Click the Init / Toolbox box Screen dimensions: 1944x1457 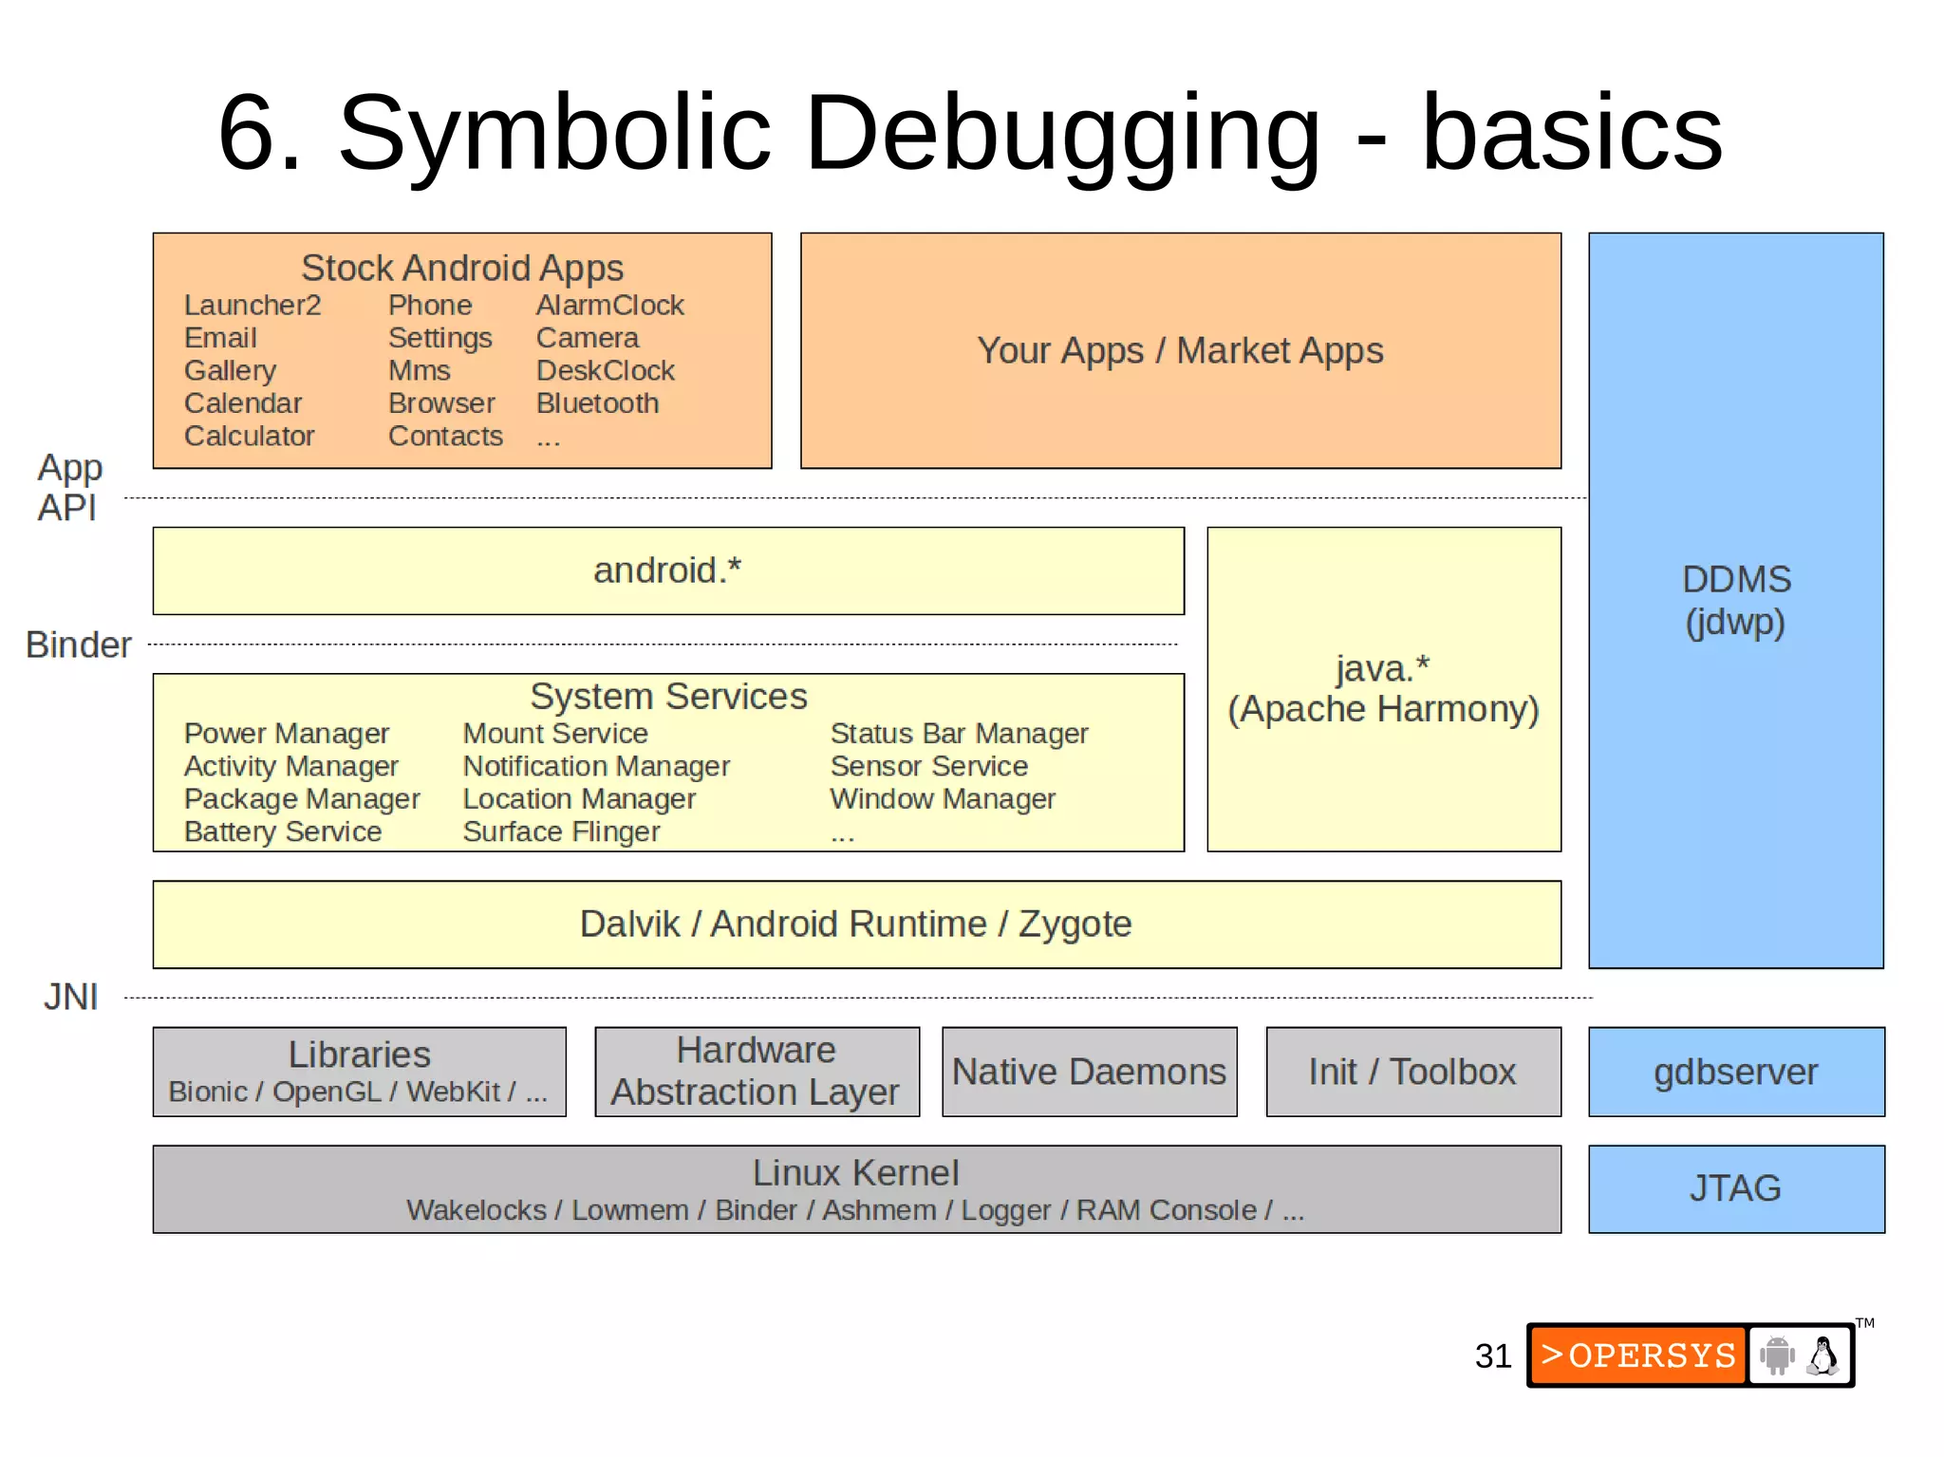tap(1412, 1072)
